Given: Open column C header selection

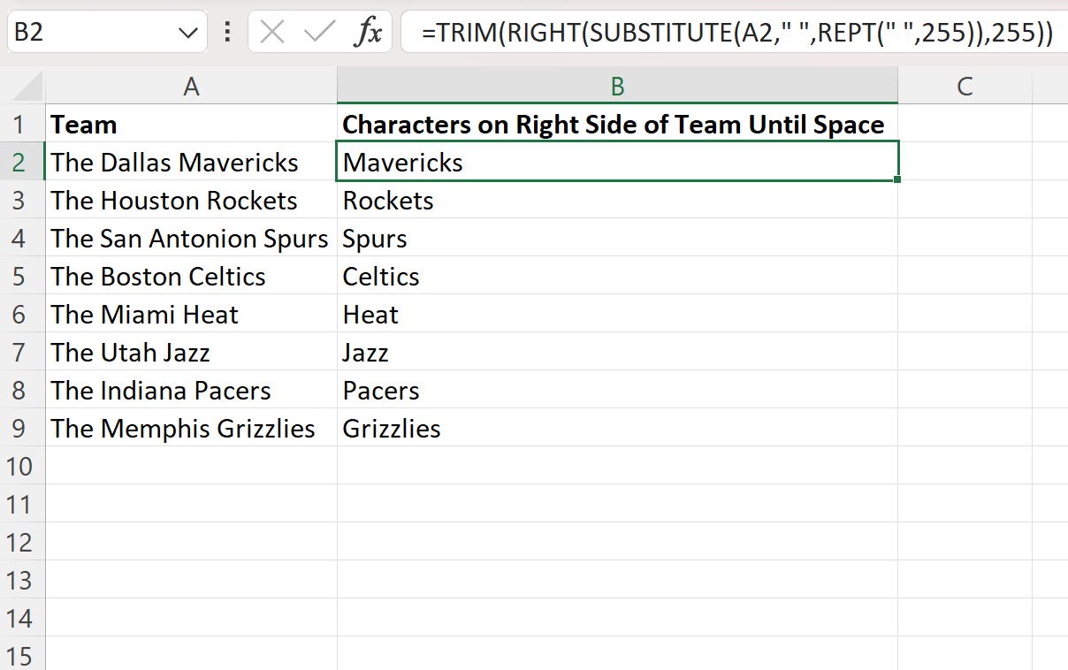Looking at the screenshot, I should click(965, 86).
